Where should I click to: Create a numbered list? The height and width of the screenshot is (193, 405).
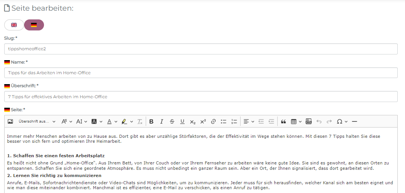pyautogui.click(x=234, y=121)
